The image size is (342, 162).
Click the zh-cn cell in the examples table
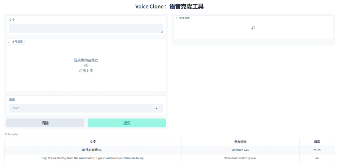pos(317,150)
